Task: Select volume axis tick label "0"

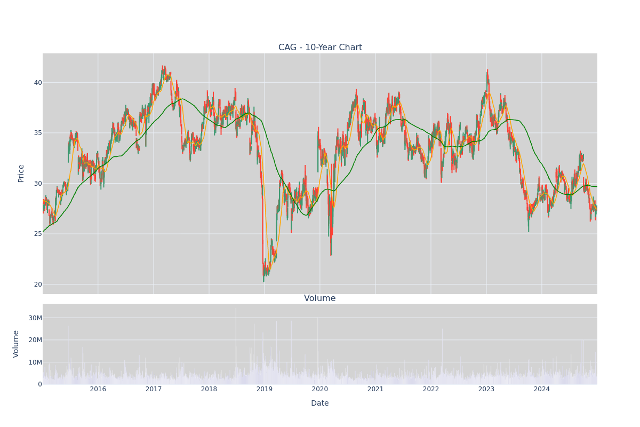Action: point(40,384)
